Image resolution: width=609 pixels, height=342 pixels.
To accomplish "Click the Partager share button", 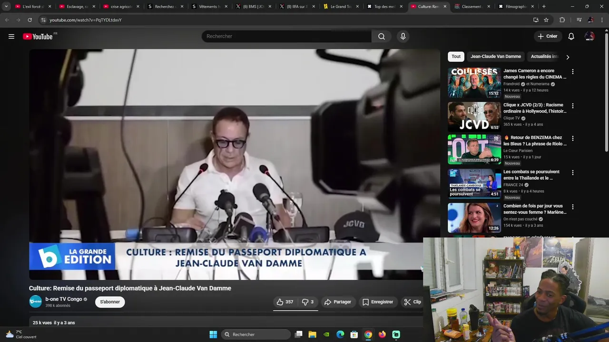I will [x=338, y=302].
